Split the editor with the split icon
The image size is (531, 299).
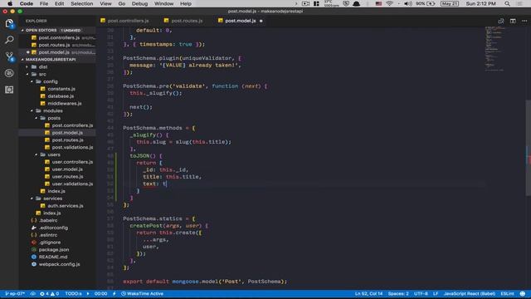click(513, 21)
